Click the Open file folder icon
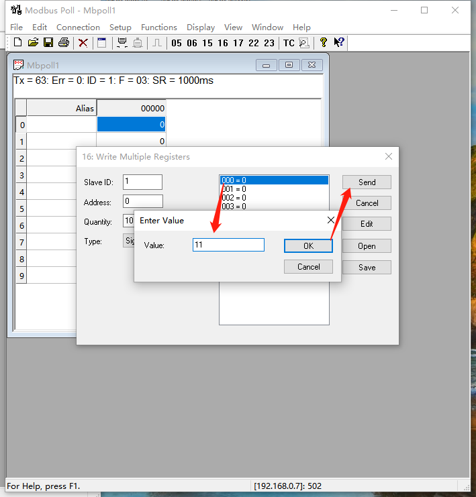The width and height of the screenshot is (476, 497). tap(33, 43)
